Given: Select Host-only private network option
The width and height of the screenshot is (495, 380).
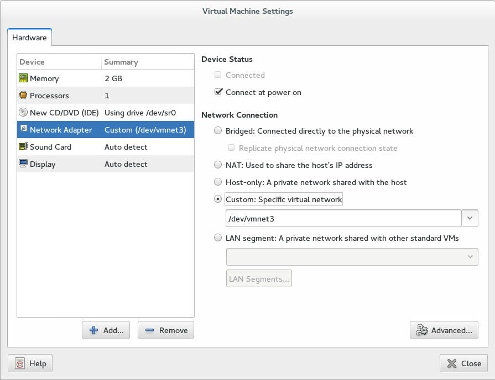Looking at the screenshot, I should [218, 182].
